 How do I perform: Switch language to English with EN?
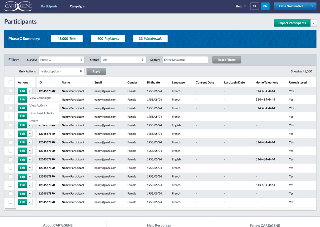click(265, 6)
